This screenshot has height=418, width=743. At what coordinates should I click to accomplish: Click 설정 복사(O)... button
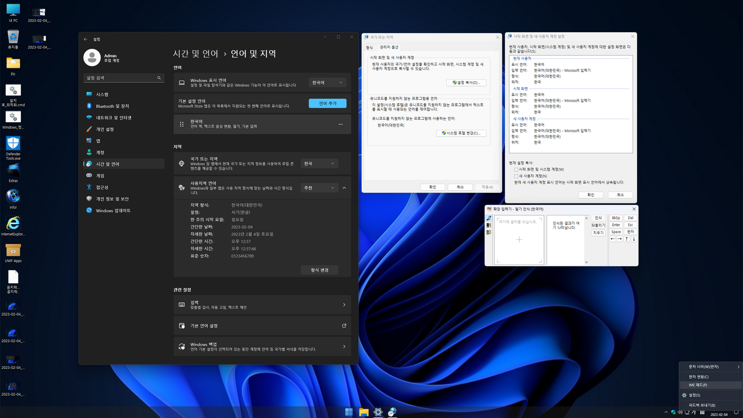pyautogui.click(x=466, y=83)
